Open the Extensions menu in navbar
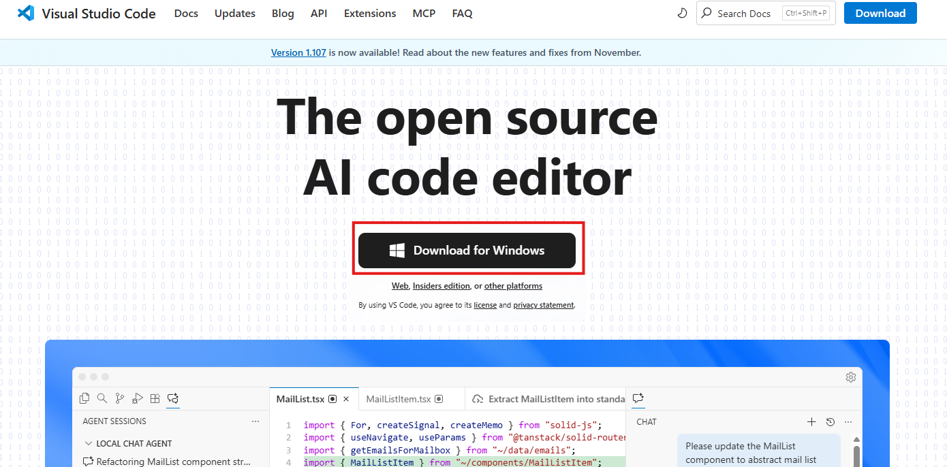The width and height of the screenshot is (947, 467). (370, 14)
